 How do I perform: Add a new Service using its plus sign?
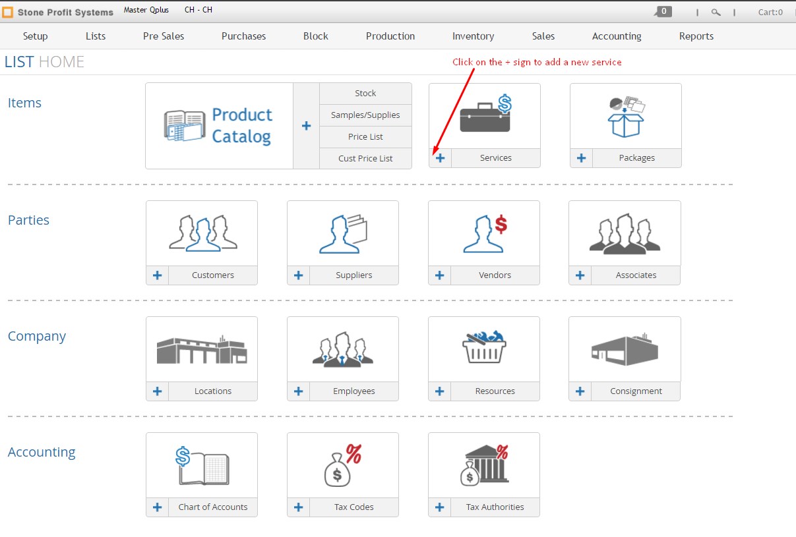click(439, 158)
